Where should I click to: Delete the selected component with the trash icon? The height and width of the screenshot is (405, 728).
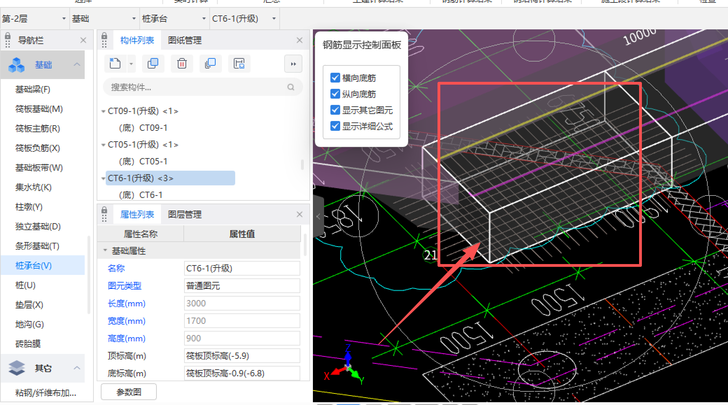(x=182, y=64)
